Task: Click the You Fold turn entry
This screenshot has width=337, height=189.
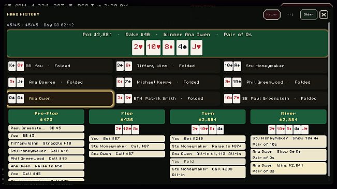Action: (x=208, y=161)
